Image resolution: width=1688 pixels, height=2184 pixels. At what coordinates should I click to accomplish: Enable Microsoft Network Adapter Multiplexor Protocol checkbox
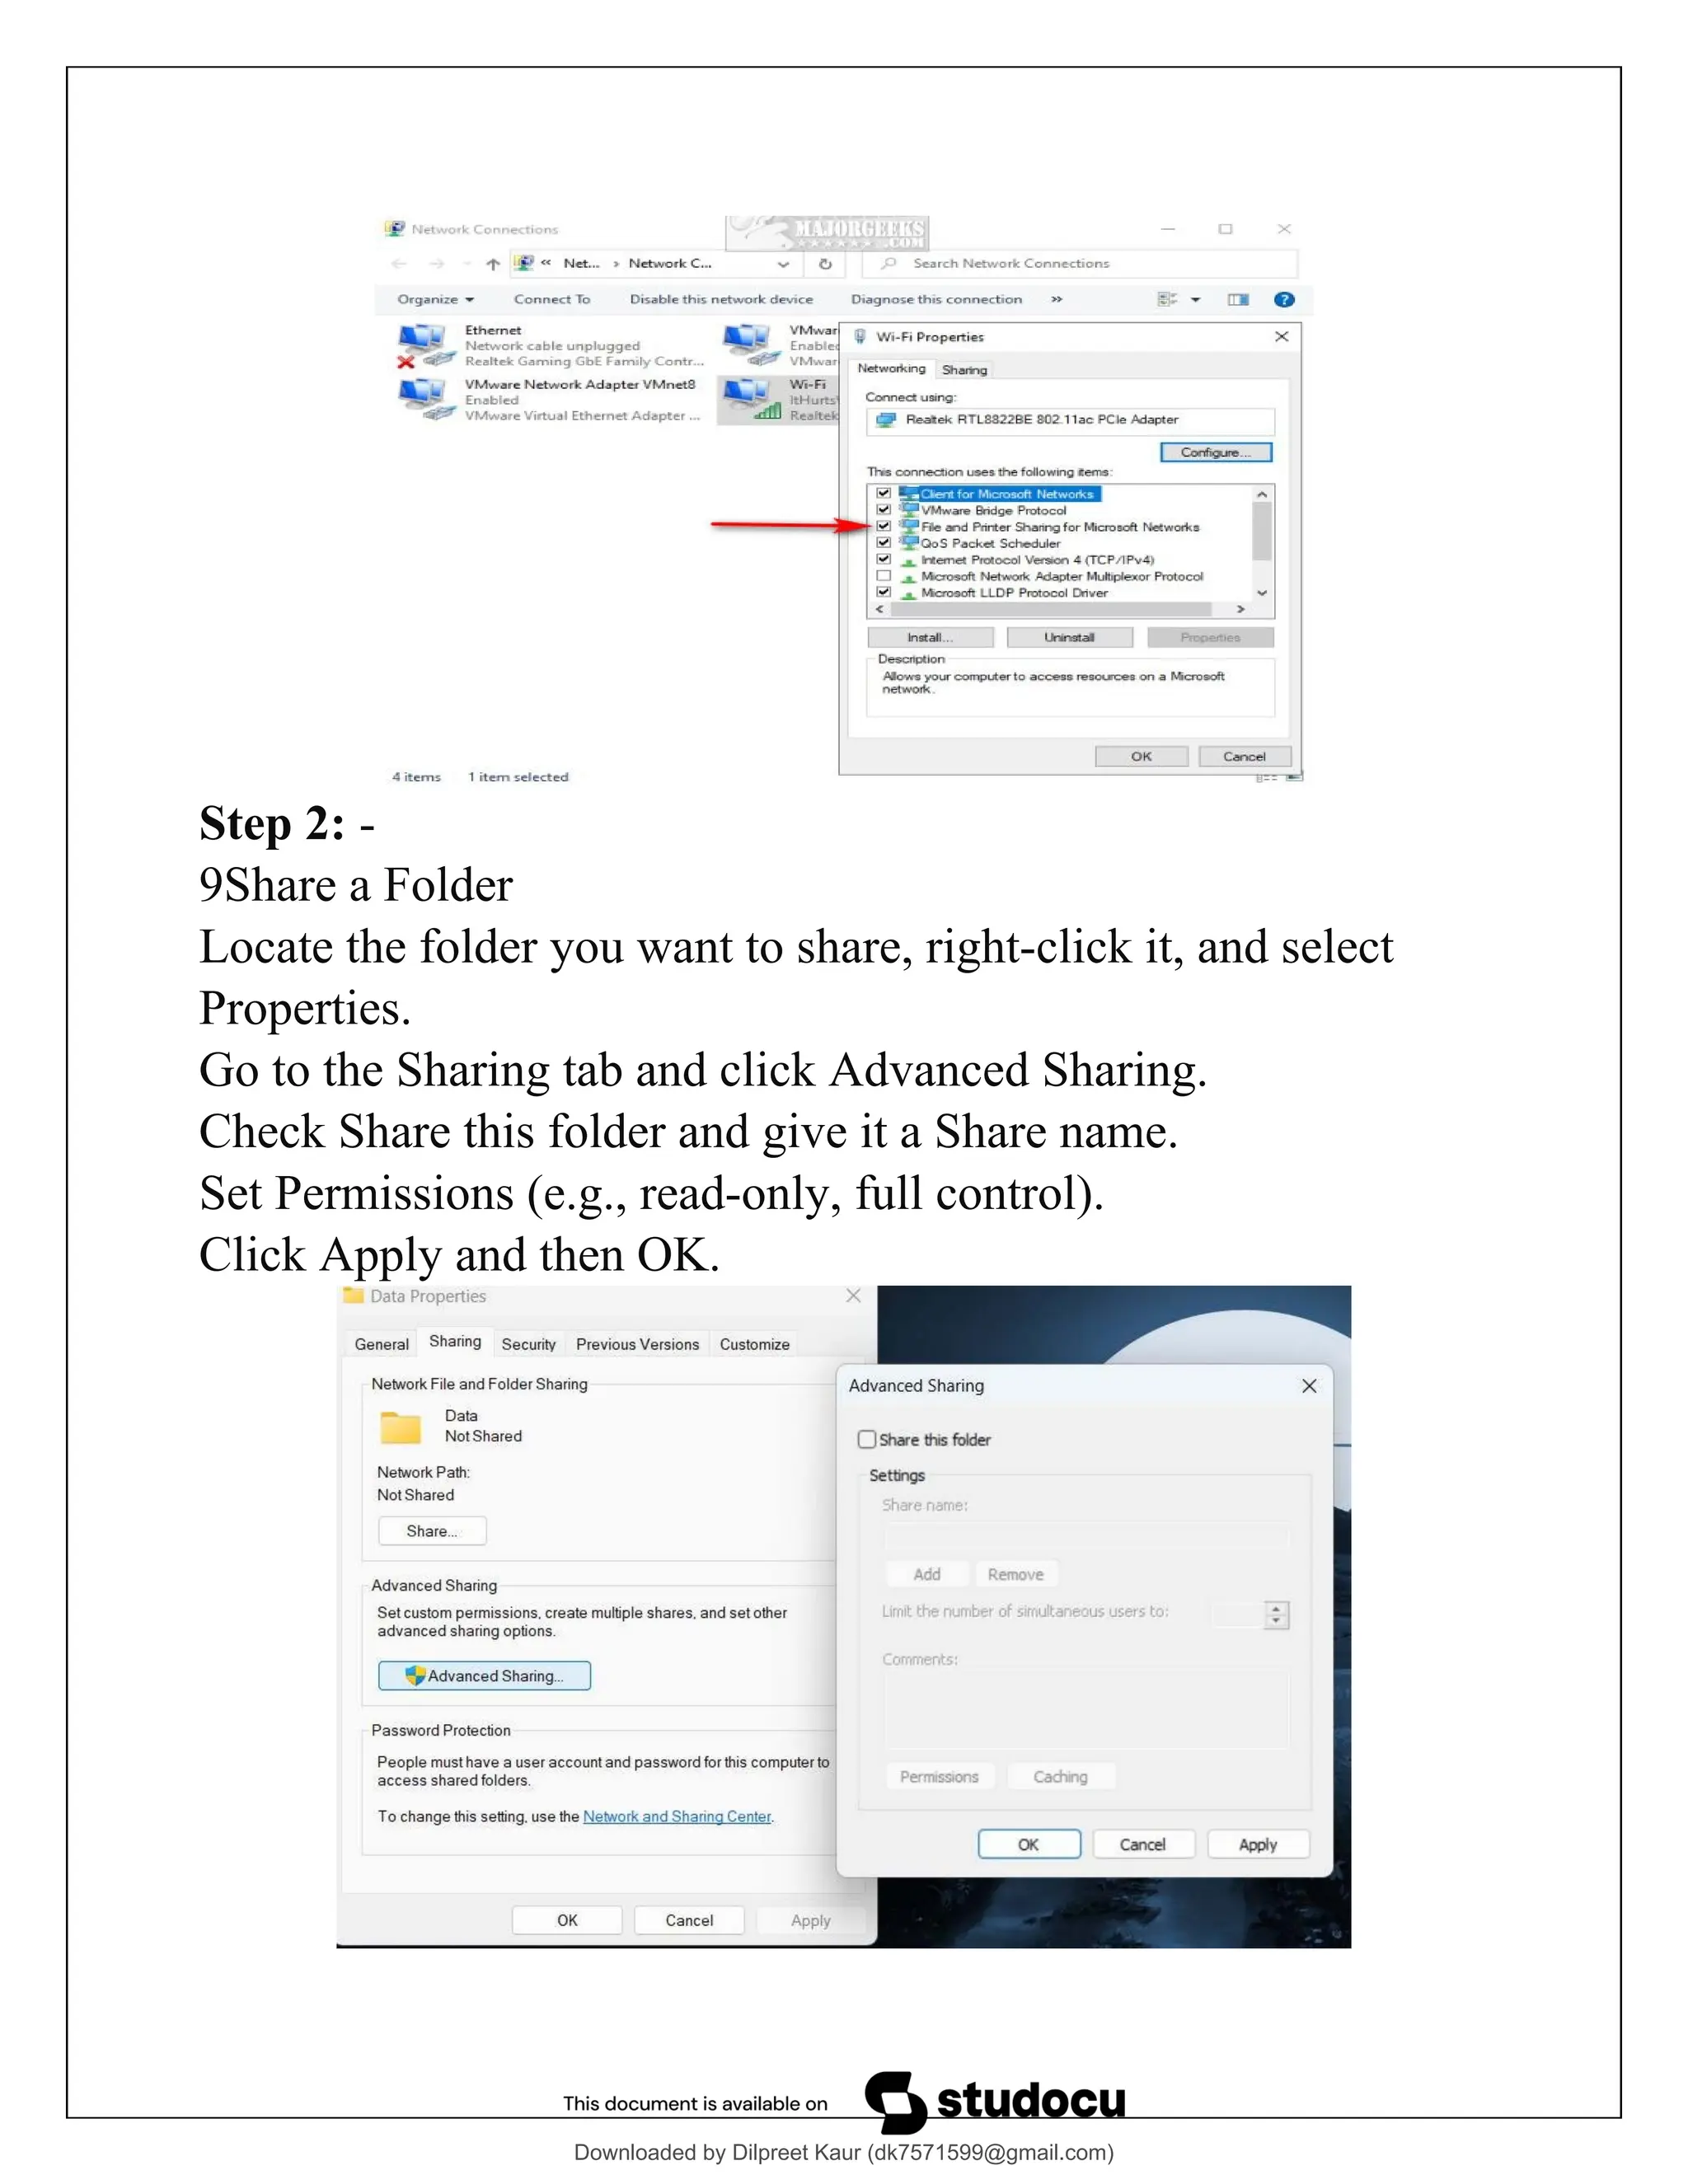884,576
